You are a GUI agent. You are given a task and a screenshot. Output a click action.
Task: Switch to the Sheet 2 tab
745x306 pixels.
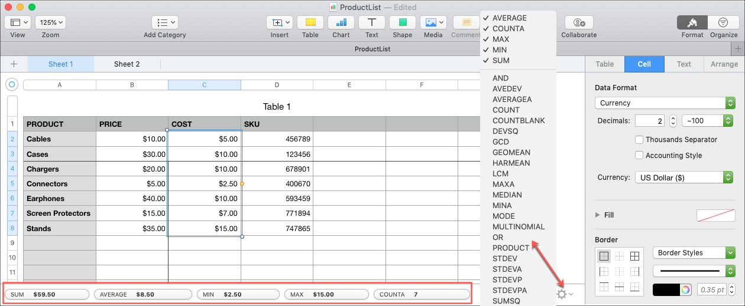(x=127, y=64)
